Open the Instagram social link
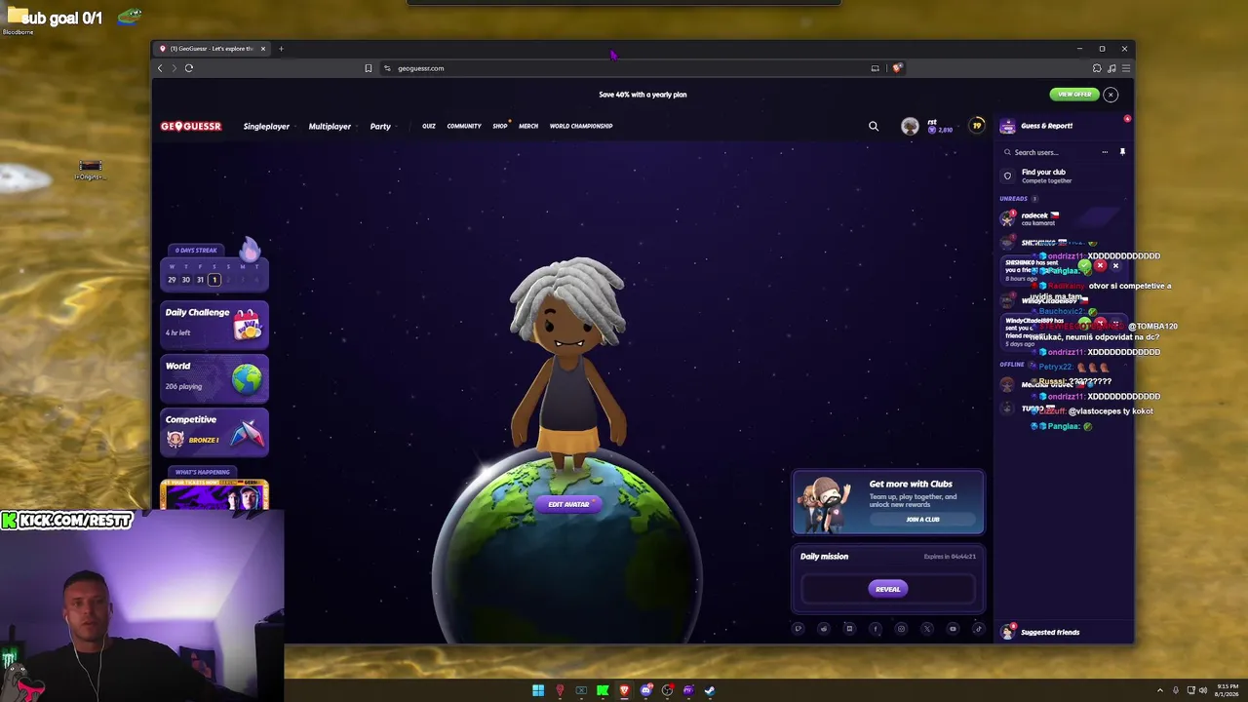The image size is (1248, 702). tap(901, 629)
